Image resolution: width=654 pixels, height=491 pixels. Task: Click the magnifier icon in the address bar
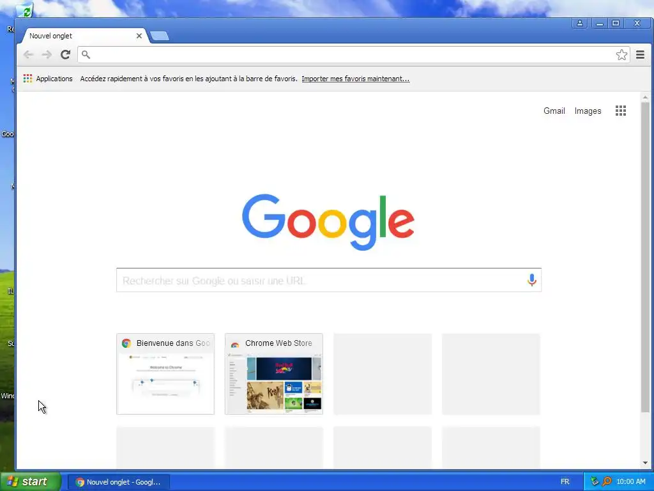(86, 55)
